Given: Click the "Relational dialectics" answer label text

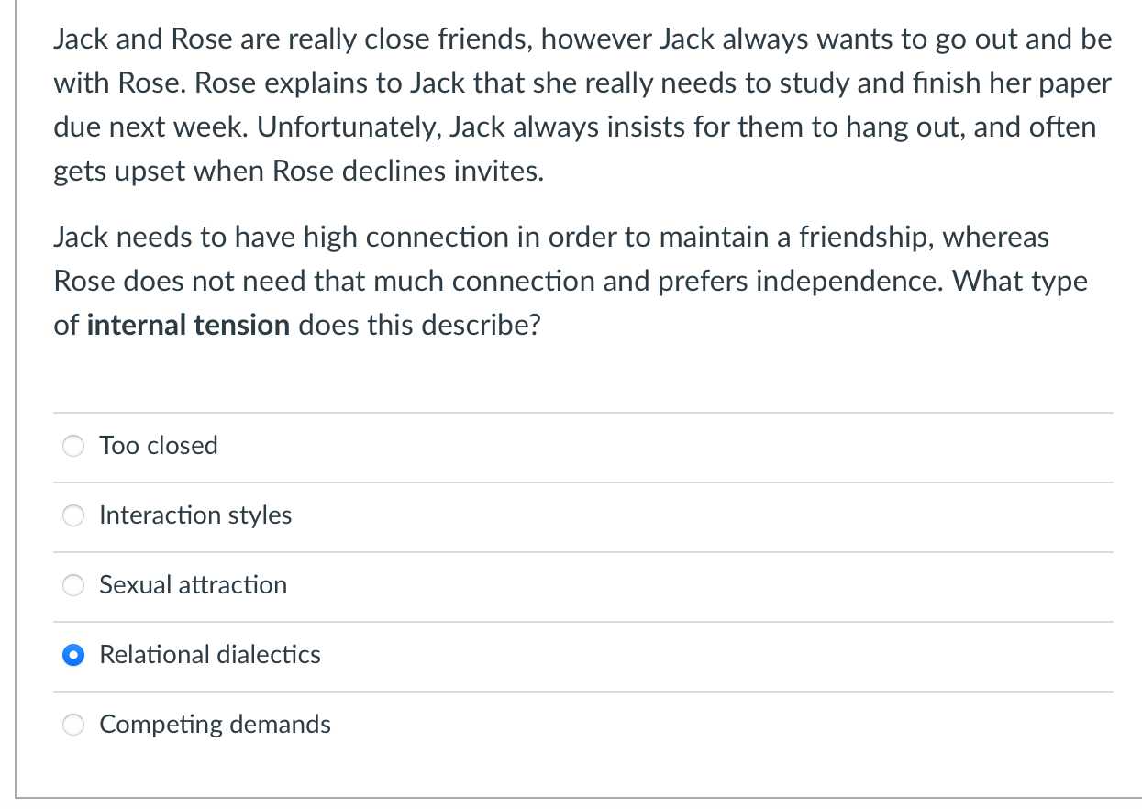Looking at the screenshot, I should coord(210,655).
